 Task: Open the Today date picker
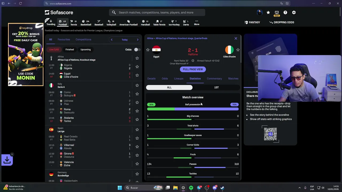tap(125, 40)
